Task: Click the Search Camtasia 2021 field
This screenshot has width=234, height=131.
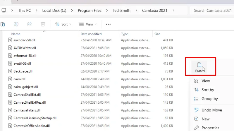Action: click(x=213, y=10)
